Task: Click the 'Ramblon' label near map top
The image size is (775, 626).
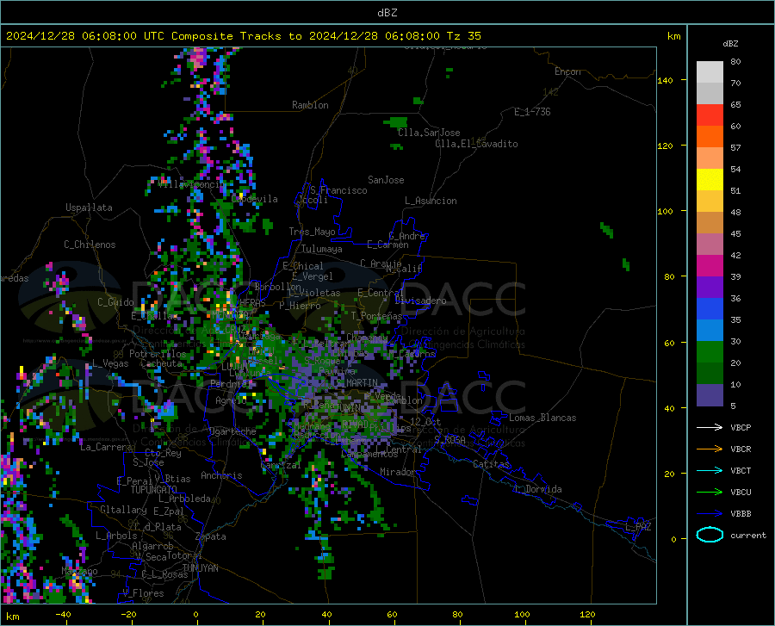Action: [310, 105]
